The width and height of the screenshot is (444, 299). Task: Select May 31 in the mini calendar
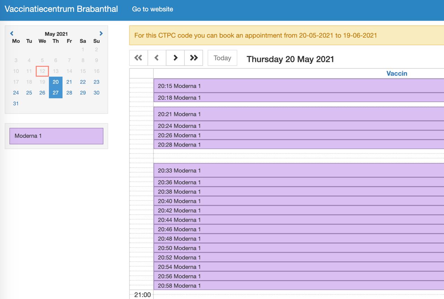pos(16,103)
